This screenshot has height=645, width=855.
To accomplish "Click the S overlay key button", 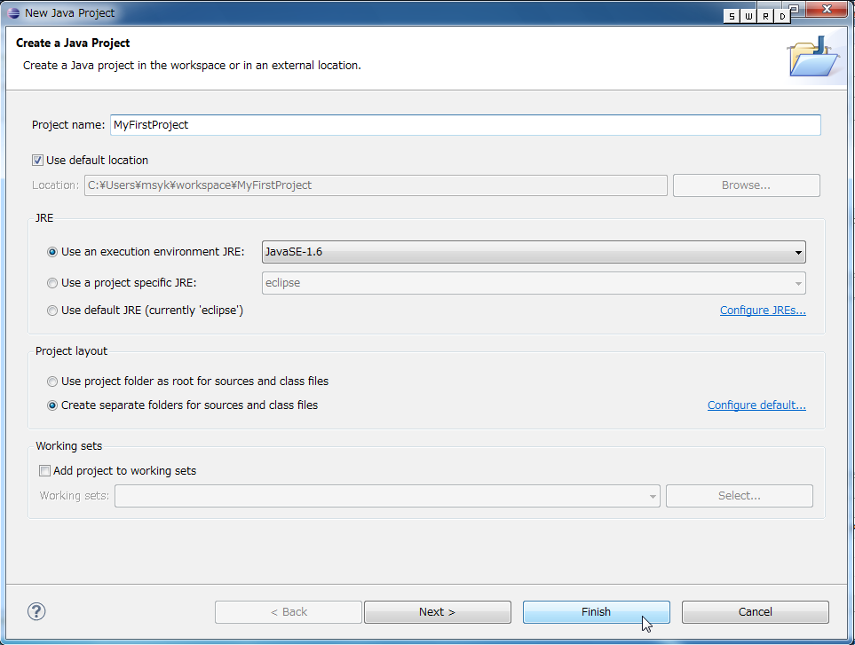I will pos(731,17).
